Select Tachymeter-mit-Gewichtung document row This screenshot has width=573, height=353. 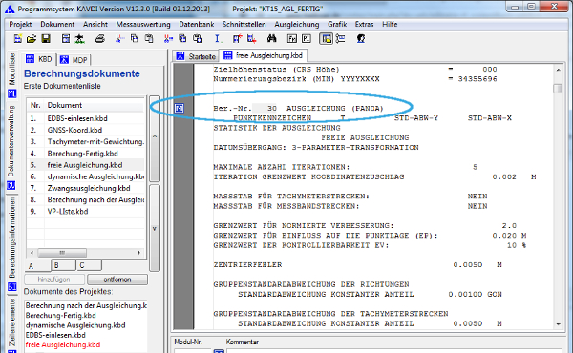(x=86, y=141)
